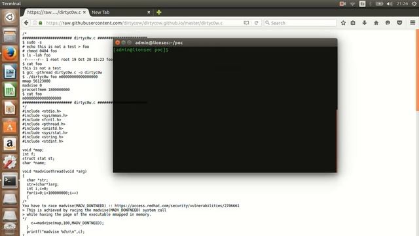Click the 'c+=madvise(map,100,MADV_DONTNEED);' line
The image size is (419, 236).
coord(67,223)
